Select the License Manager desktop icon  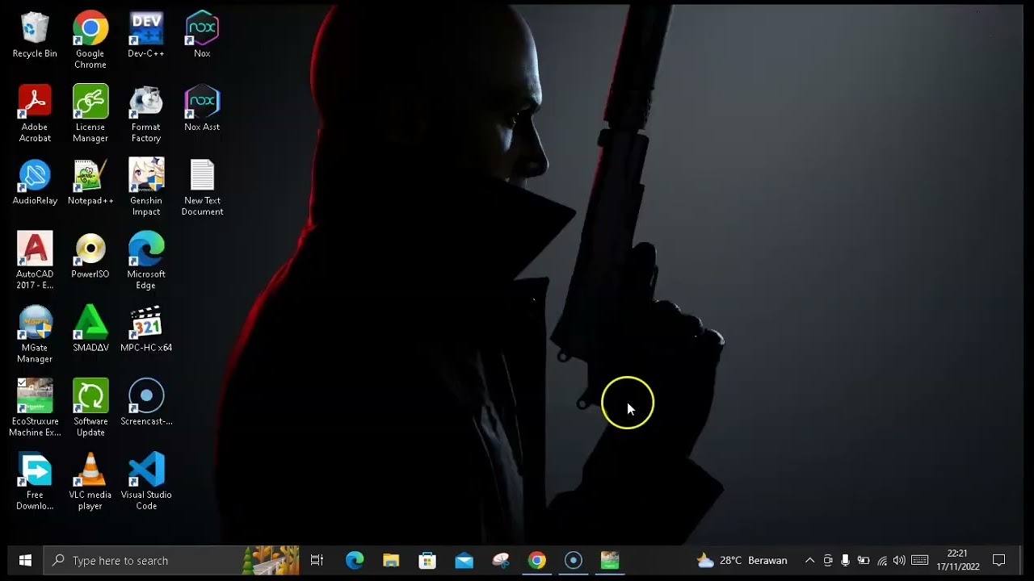(x=90, y=114)
